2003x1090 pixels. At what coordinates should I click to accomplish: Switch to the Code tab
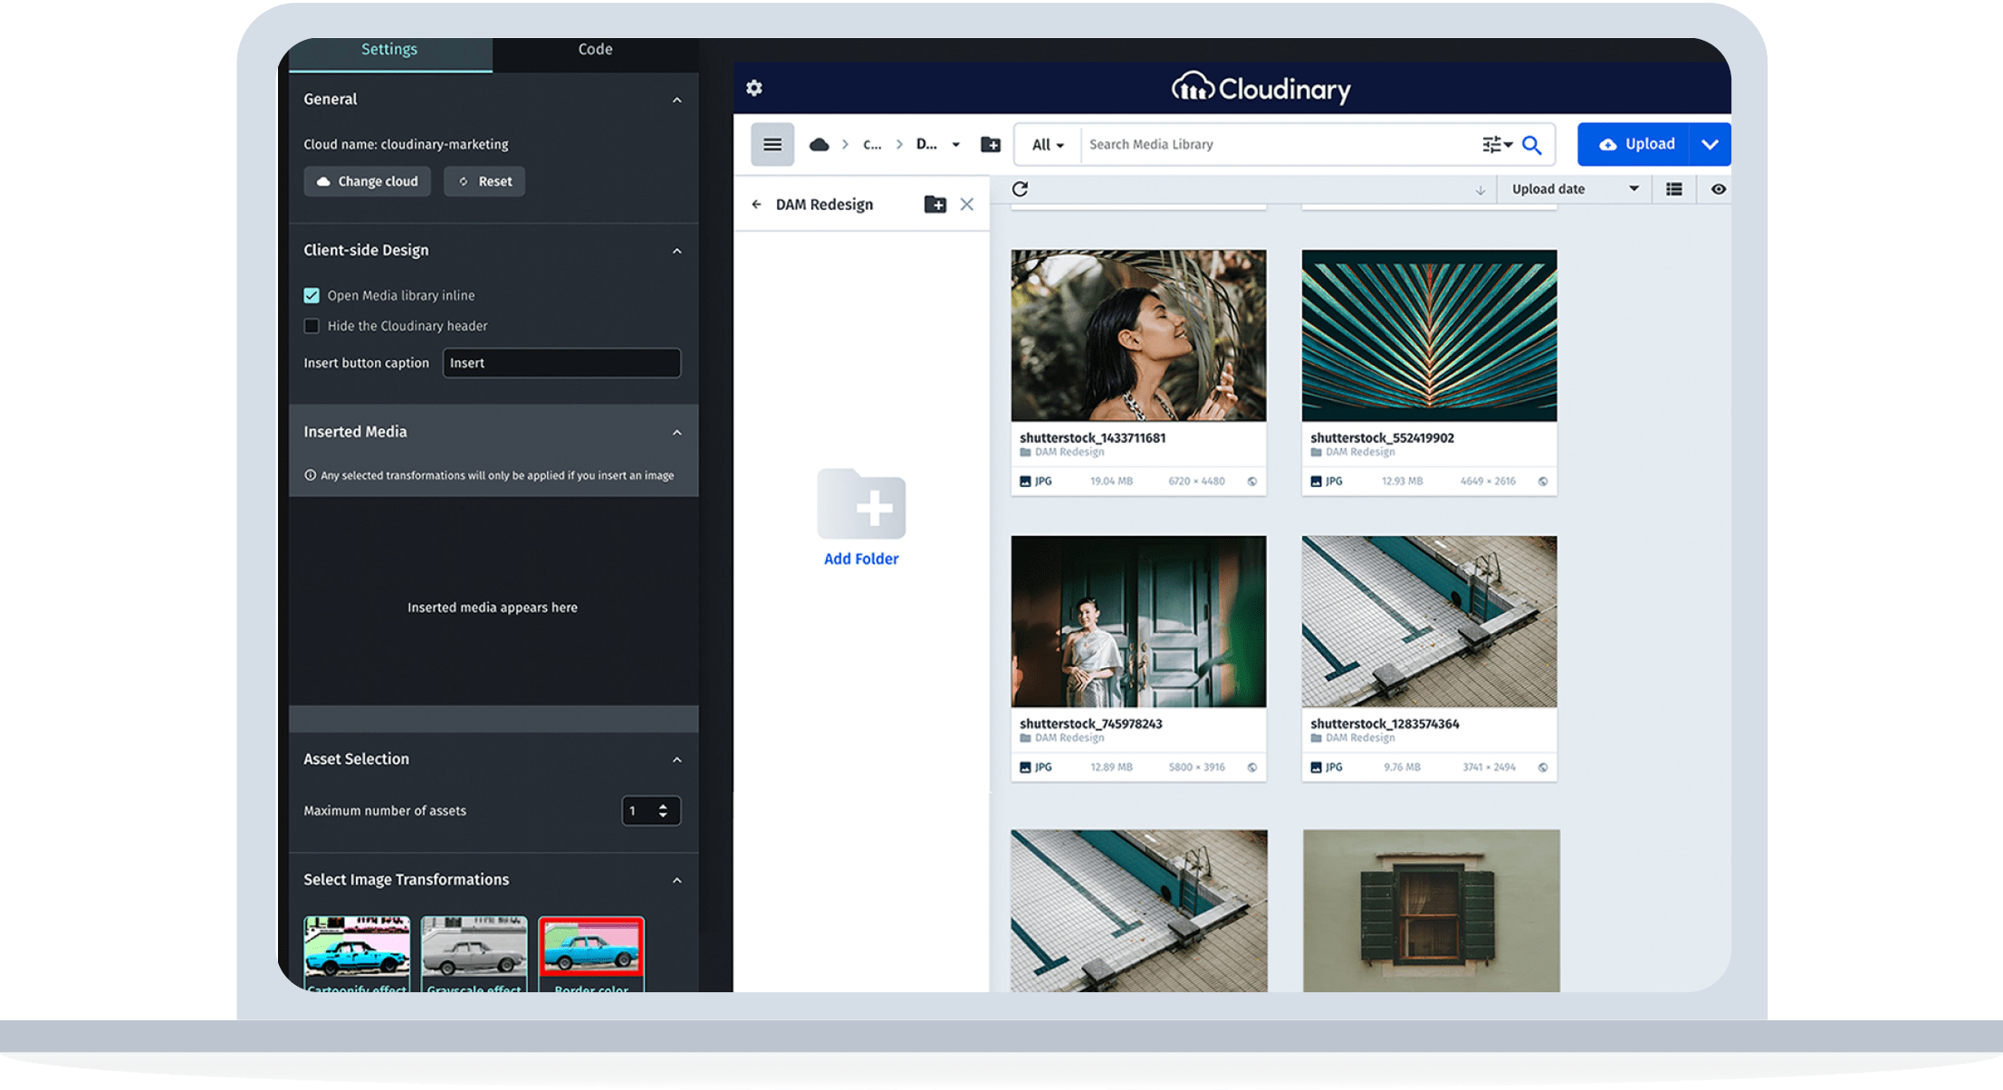click(x=595, y=50)
